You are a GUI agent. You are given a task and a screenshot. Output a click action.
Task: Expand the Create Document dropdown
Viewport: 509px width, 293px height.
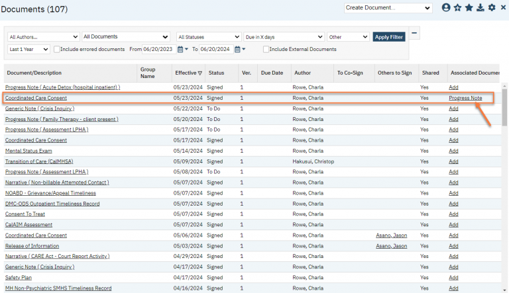point(388,8)
